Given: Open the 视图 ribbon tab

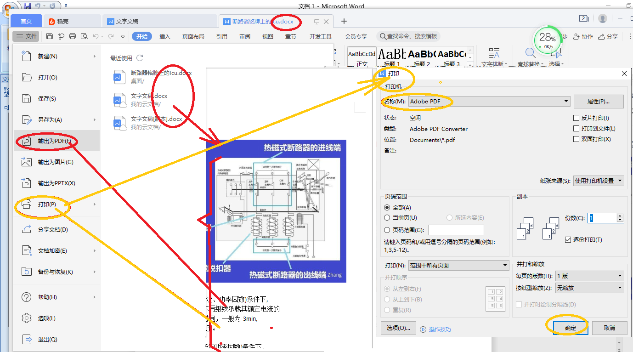Looking at the screenshot, I should (x=268, y=36).
